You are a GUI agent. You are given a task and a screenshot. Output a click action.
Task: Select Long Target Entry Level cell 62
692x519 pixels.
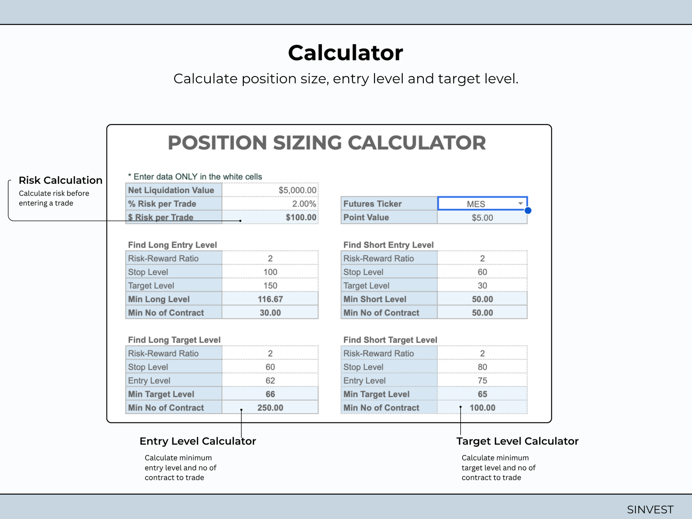(x=270, y=380)
